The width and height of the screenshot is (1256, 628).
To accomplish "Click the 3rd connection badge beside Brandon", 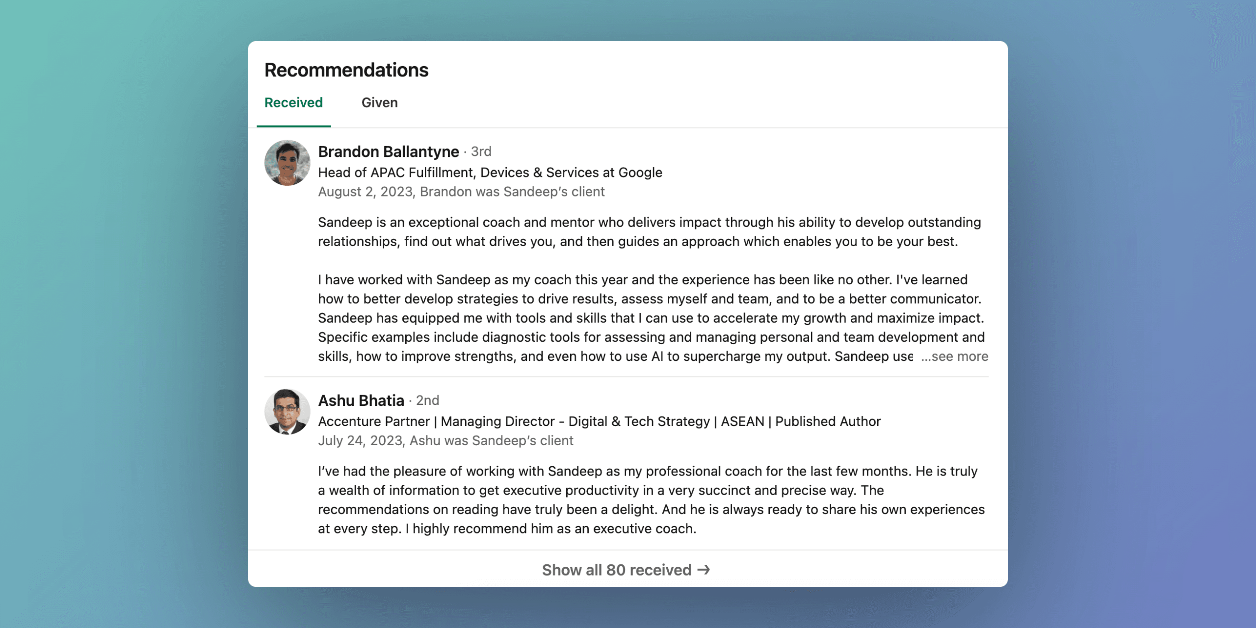I will point(480,151).
